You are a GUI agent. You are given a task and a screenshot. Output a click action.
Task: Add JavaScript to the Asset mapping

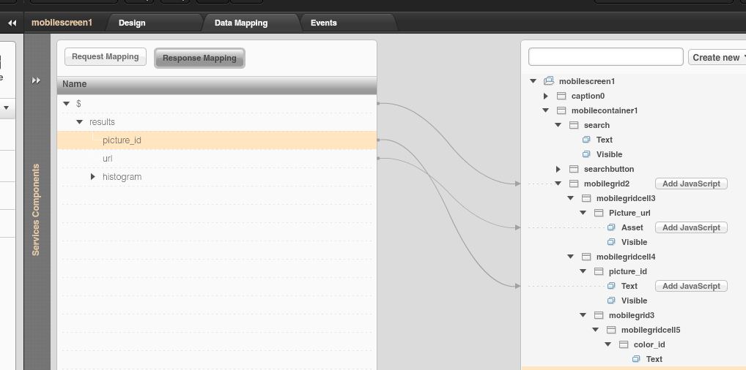click(691, 227)
